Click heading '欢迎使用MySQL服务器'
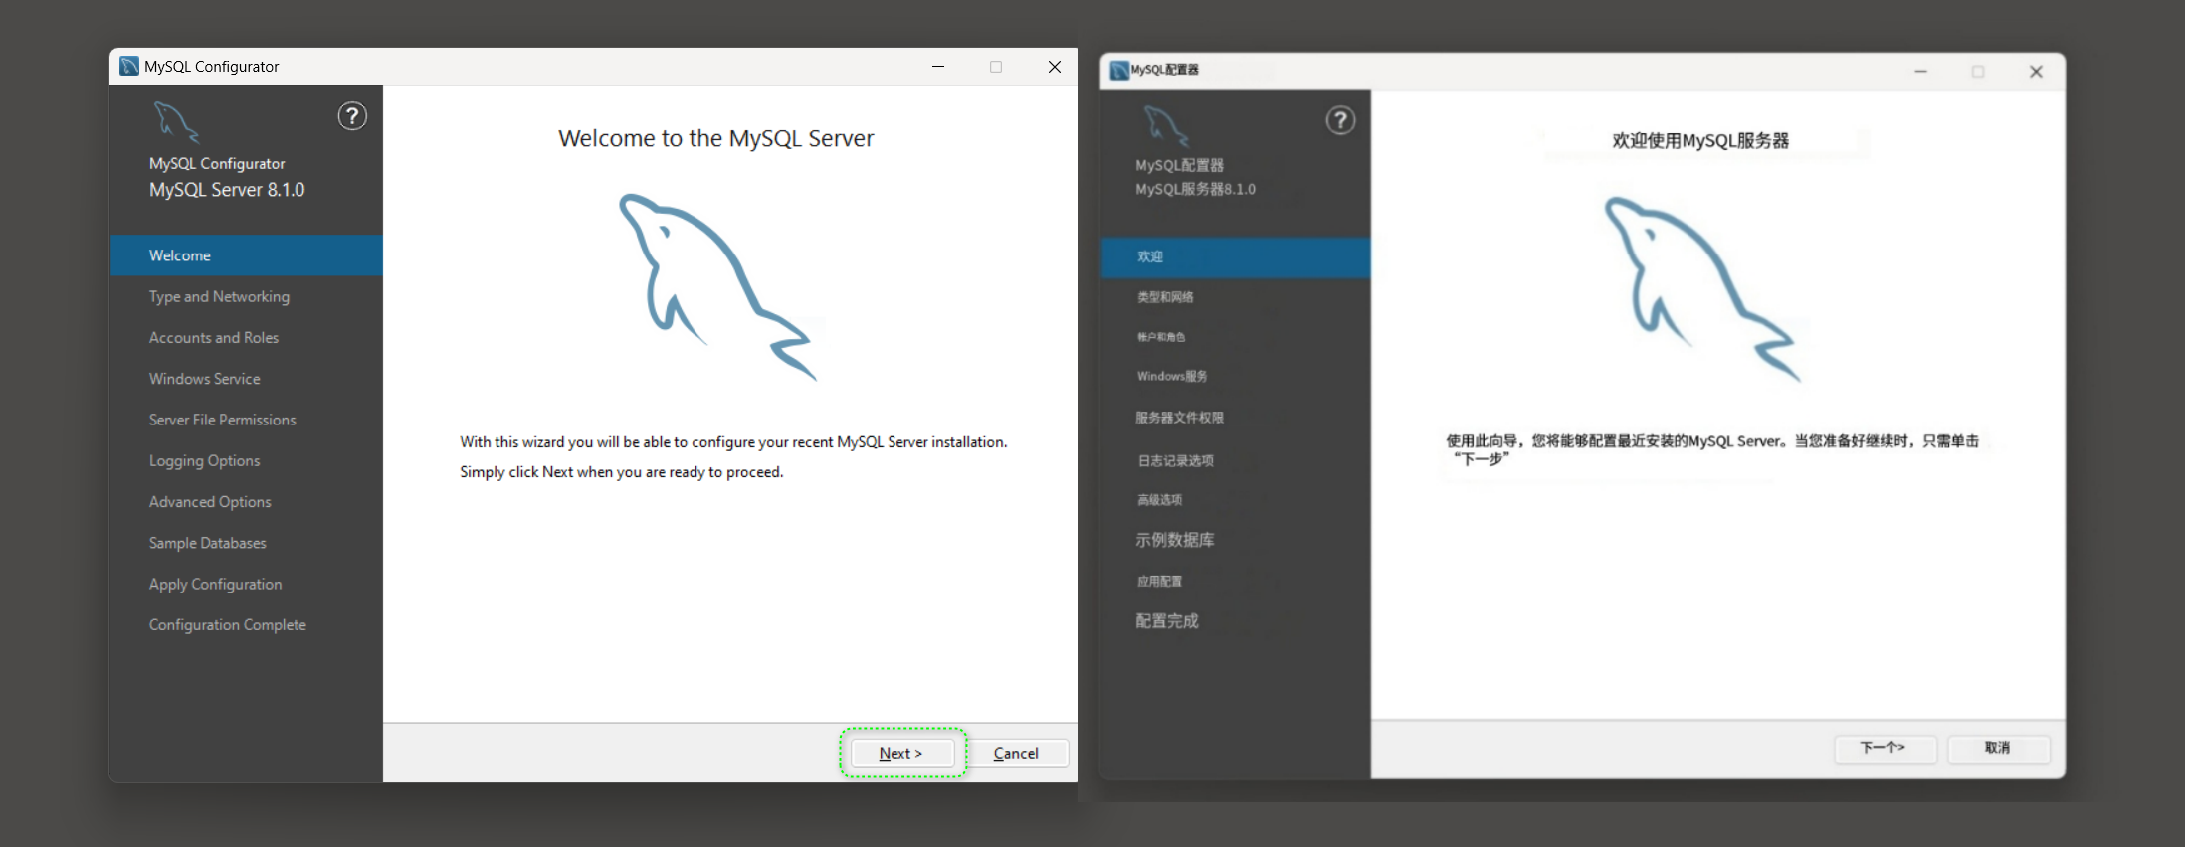 coord(1700,141)
